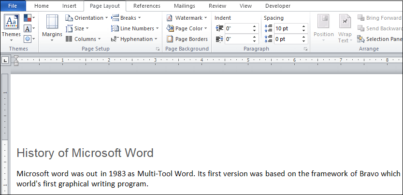Decrease the Spacing After value
The height and width of the screenshot is (195, 403).
tap(303, 41)
